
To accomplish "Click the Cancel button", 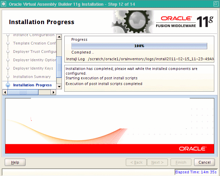I will tap(205, 162).
